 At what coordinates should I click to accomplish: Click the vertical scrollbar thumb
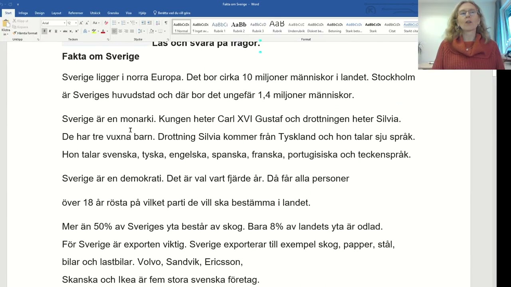coord(494,73)
